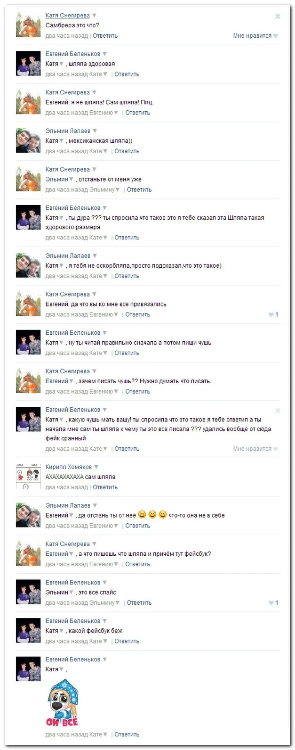Open Катя Снегирева profile on 'причём тут фейсбук' comment
The height and width of the screenshot is (750, 295).
[x=67, y=544]
